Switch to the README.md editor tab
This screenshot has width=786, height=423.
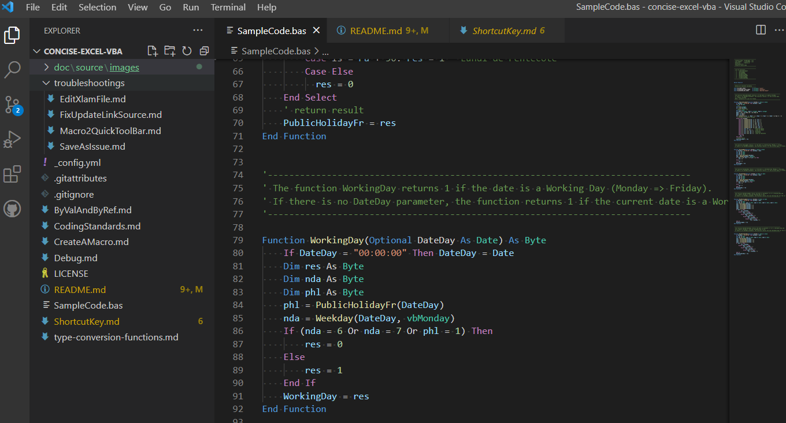click(x=388, y=31)
